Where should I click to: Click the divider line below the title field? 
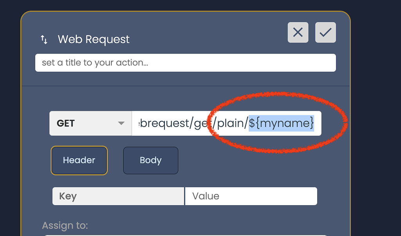point(185,86)
